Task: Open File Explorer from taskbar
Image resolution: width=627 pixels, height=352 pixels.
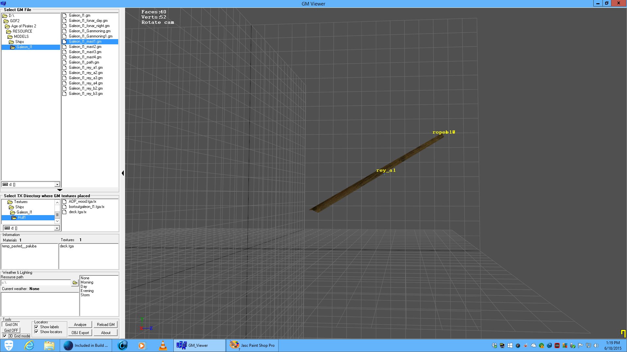Action: coord(49,345)
